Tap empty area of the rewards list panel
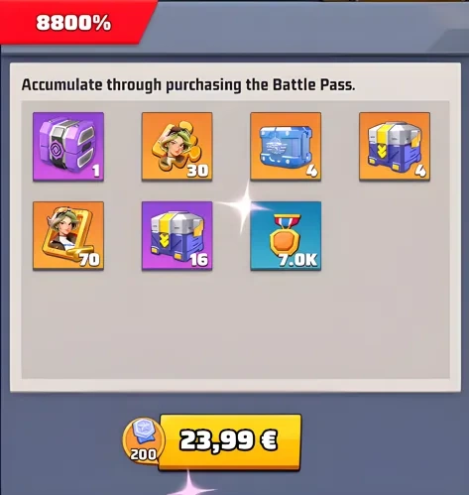Image resolution: width=469 pixels, height=495 pixels. (x=235, y=324)
